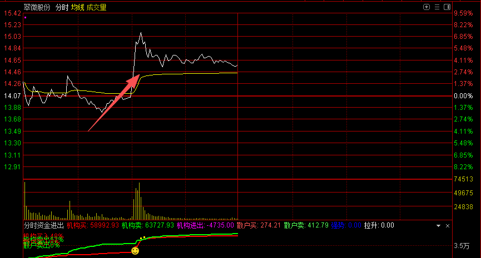Select the small magenta marker near 15.42
The height and width of the screenshot is (258, 481).
point(26,18)
